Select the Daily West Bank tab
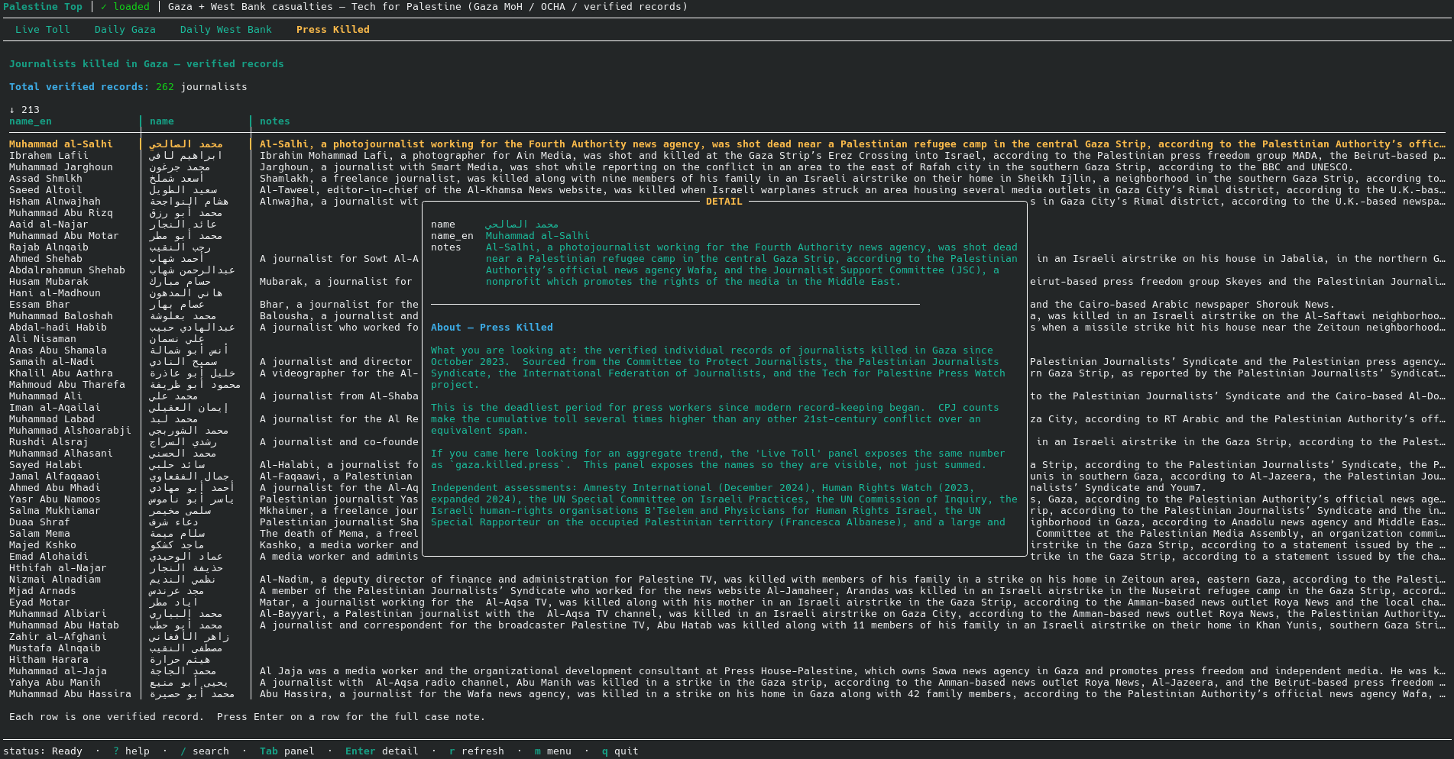The width and height of the screenshot is (1454, 759). [x=225, y=30]
